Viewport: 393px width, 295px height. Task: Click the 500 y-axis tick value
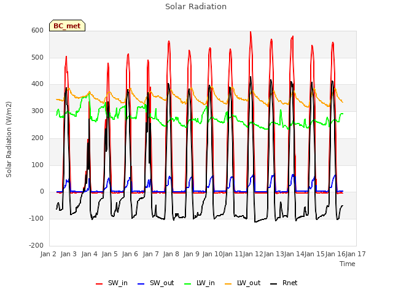coord(37,57)
